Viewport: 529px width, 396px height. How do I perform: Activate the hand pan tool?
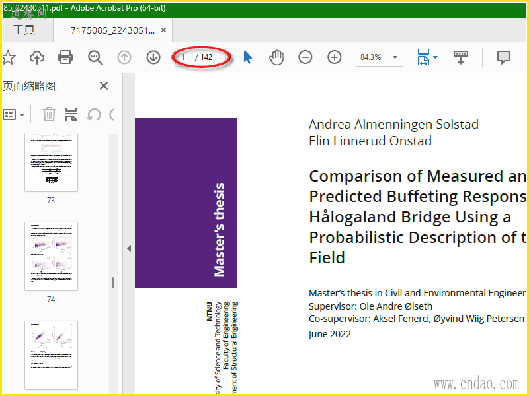[x=276, y=57]
